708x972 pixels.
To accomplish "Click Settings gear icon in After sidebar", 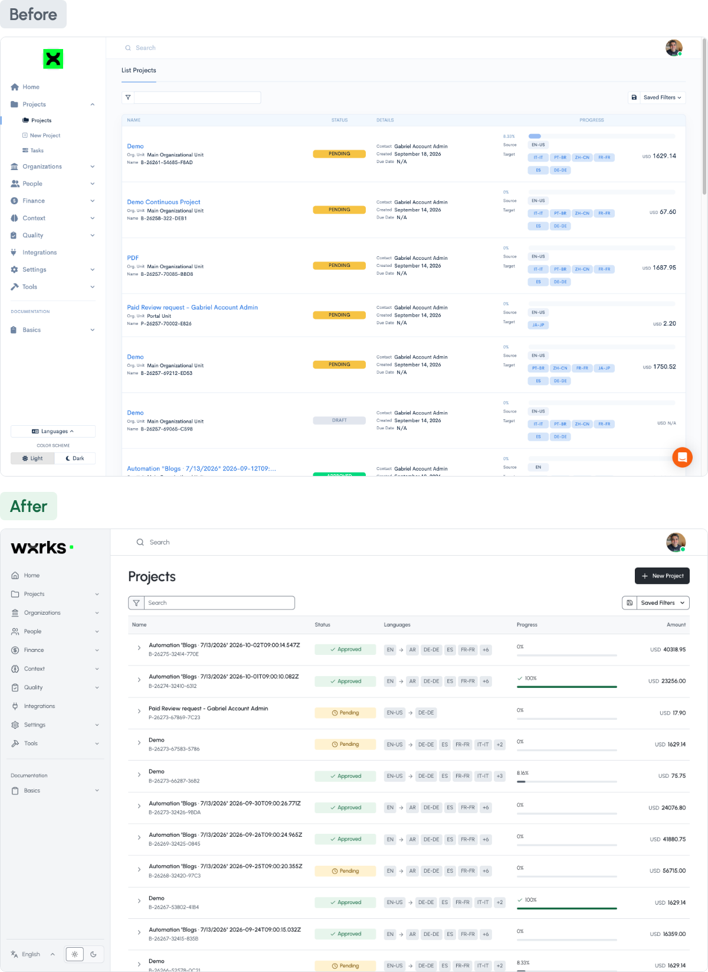I will click(15, 725).
